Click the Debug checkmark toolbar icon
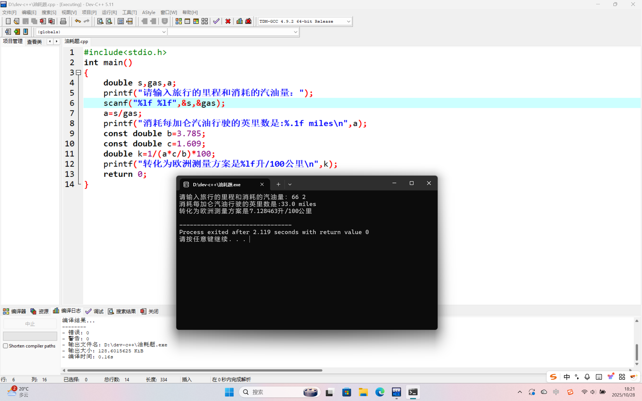This screenshot has width=642, height=401. click(216, 21)
